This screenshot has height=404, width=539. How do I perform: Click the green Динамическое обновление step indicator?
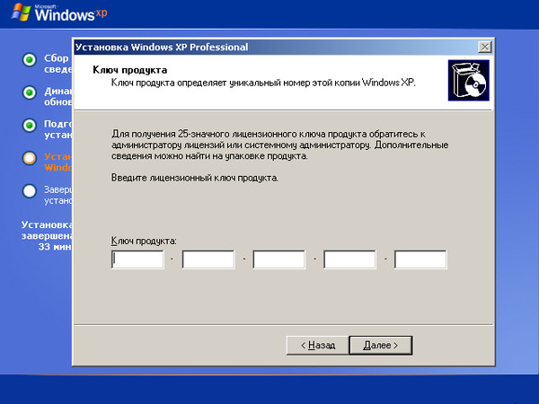pyautogui.click(x=30, y=92)
